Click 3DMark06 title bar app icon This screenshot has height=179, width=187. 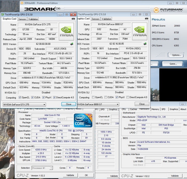point(22,3)
